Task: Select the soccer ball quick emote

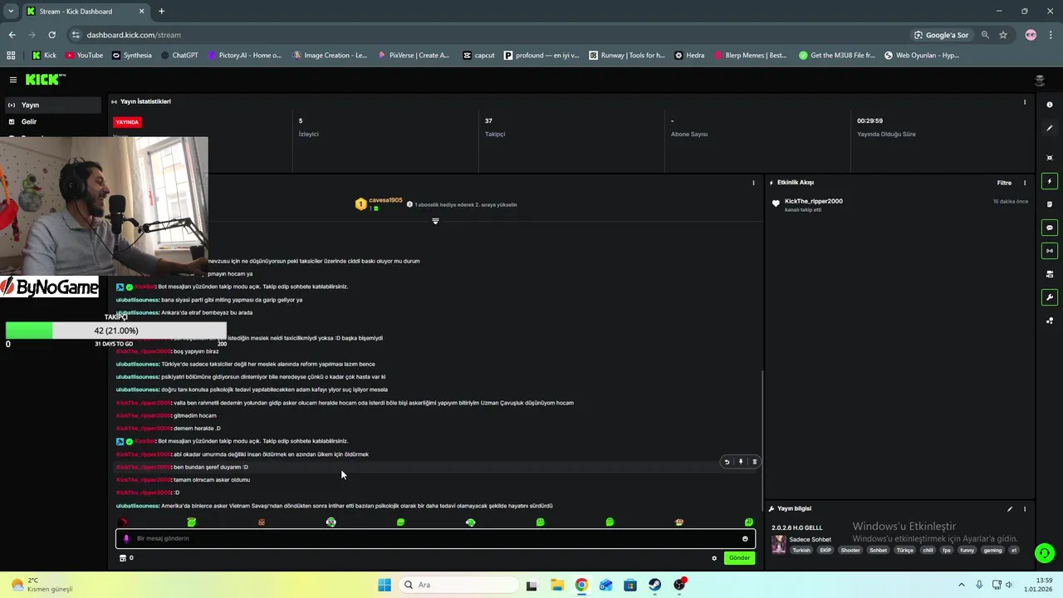Action: [x=331, y=522]
